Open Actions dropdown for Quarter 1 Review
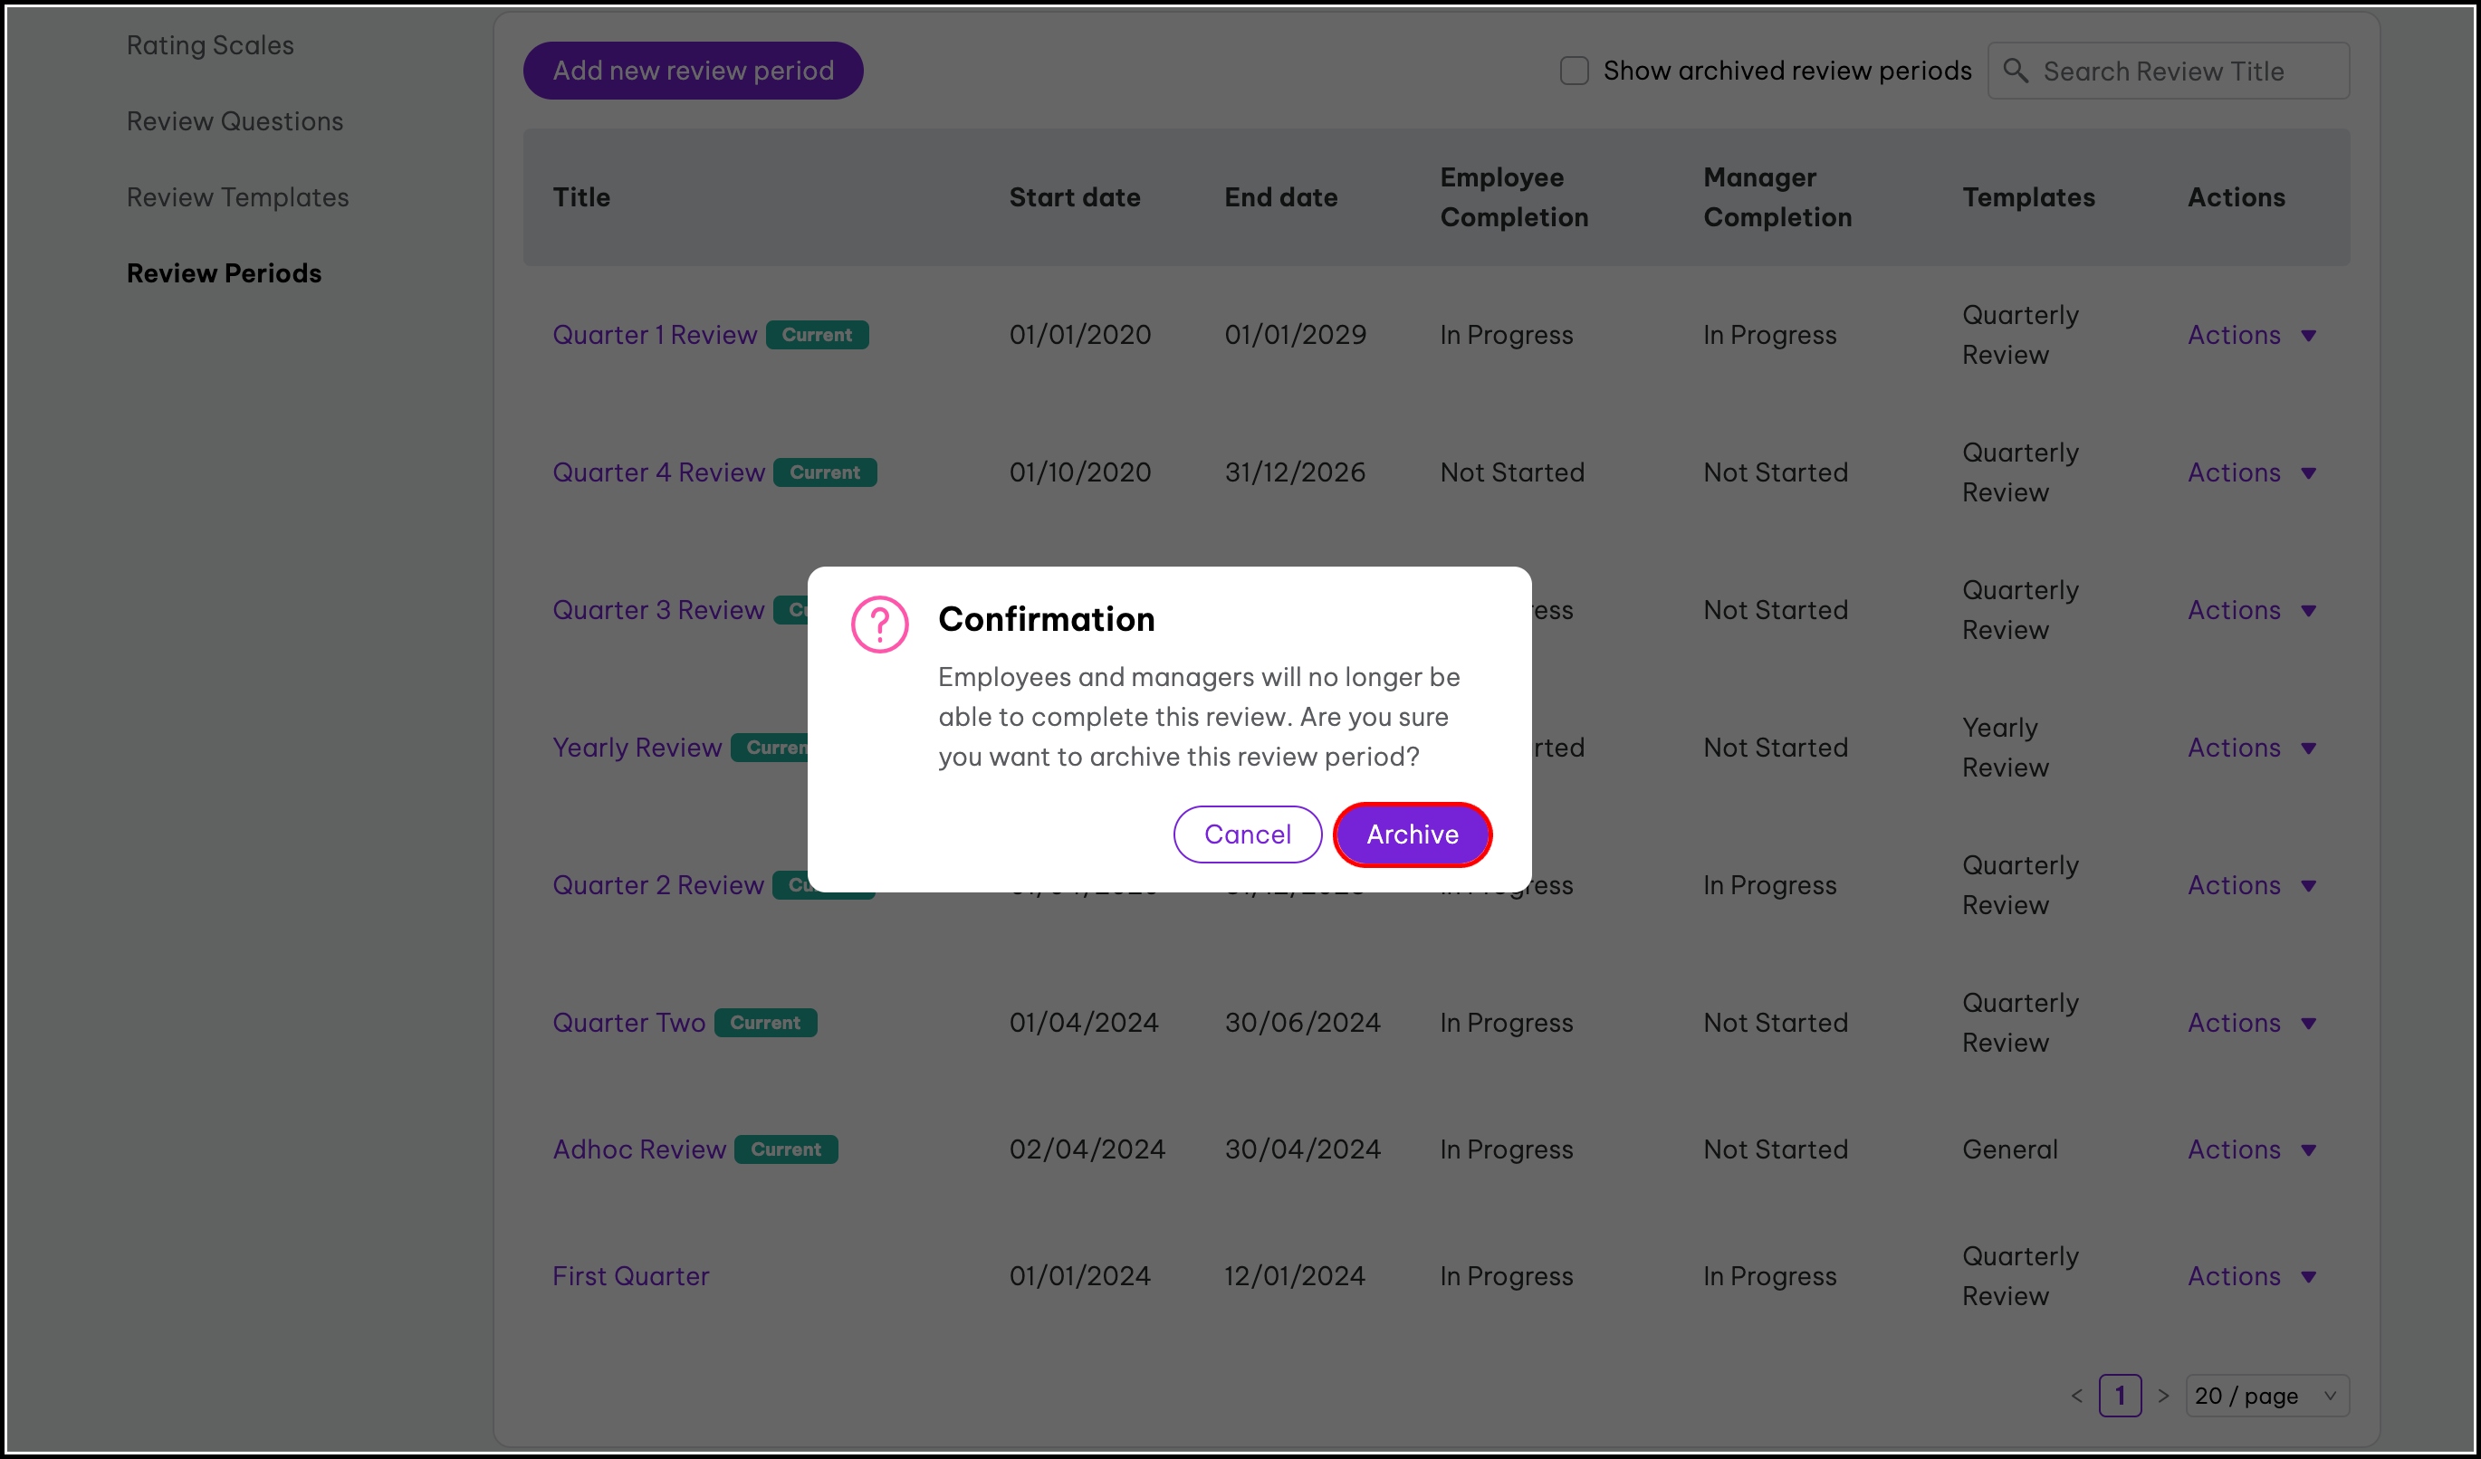 point(2251,336)
